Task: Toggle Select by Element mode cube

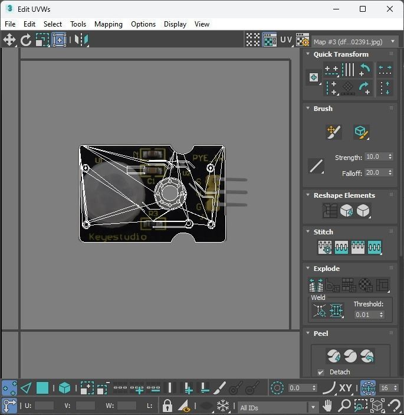Action: (64, 388)
